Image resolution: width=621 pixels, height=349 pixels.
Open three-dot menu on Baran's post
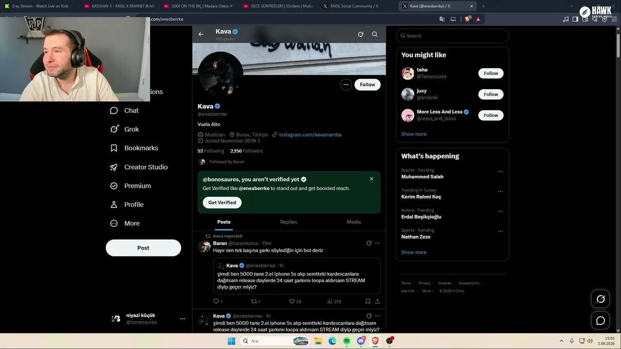click(x=377, y=243)
